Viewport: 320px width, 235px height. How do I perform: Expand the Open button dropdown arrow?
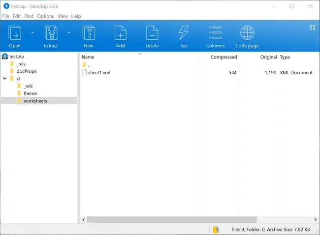[32, 32]
